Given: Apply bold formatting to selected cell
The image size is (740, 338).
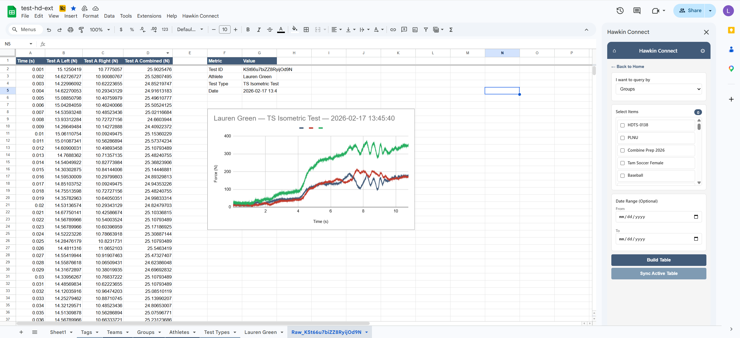Looking at the screenshot, I should coord(248,29).
